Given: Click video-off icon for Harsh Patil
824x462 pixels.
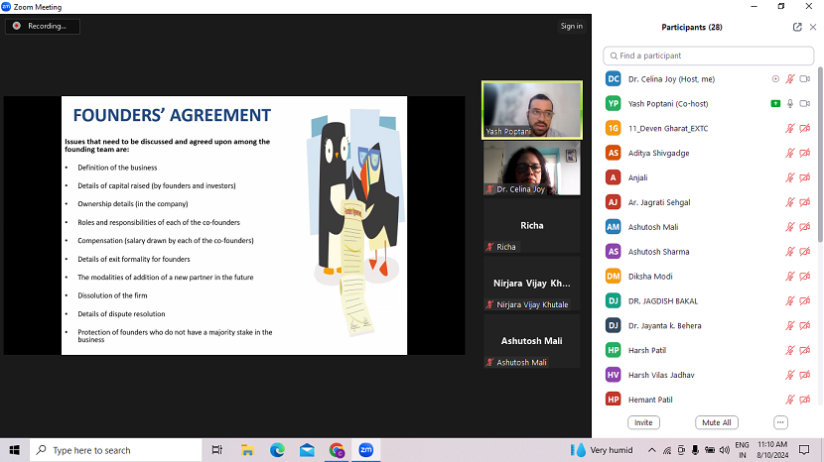Looking at the screenshot, I should 804,350.
